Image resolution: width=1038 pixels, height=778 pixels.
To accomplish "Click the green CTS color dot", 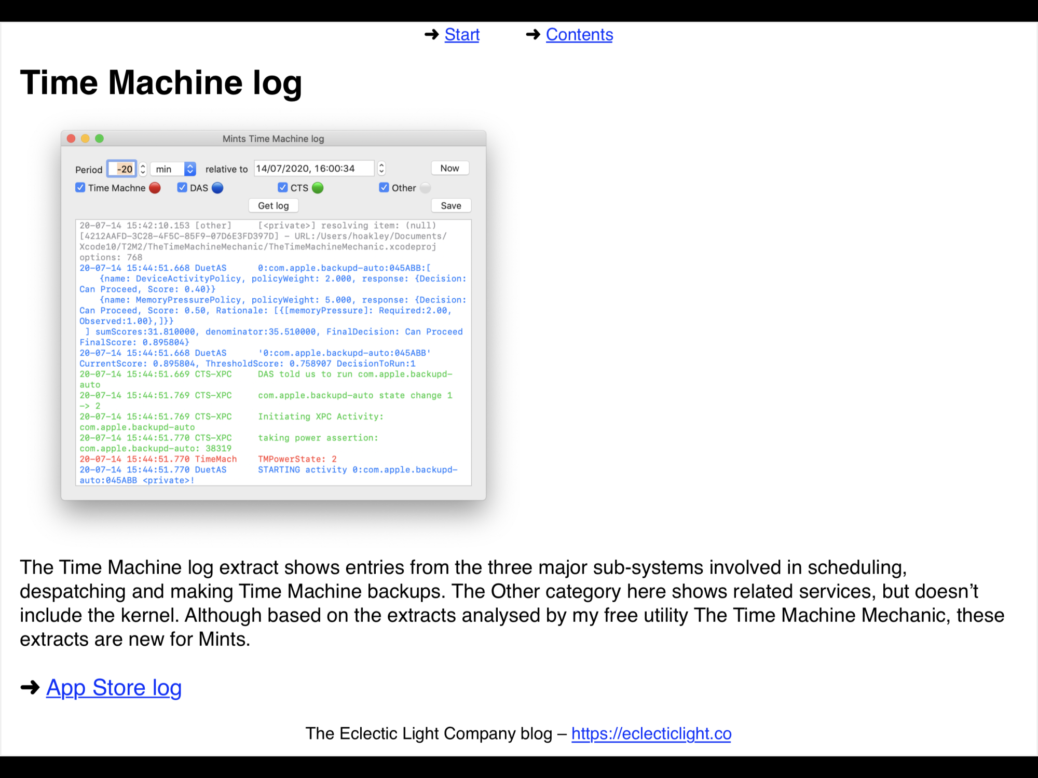I will [318, 188].
